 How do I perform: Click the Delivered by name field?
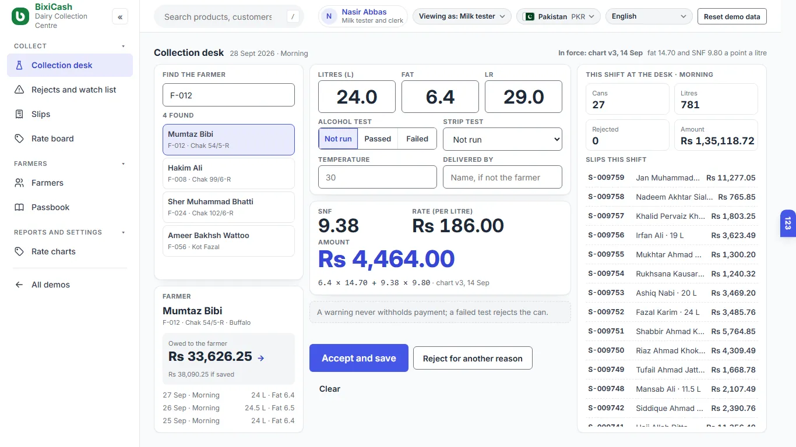point(502,177)
